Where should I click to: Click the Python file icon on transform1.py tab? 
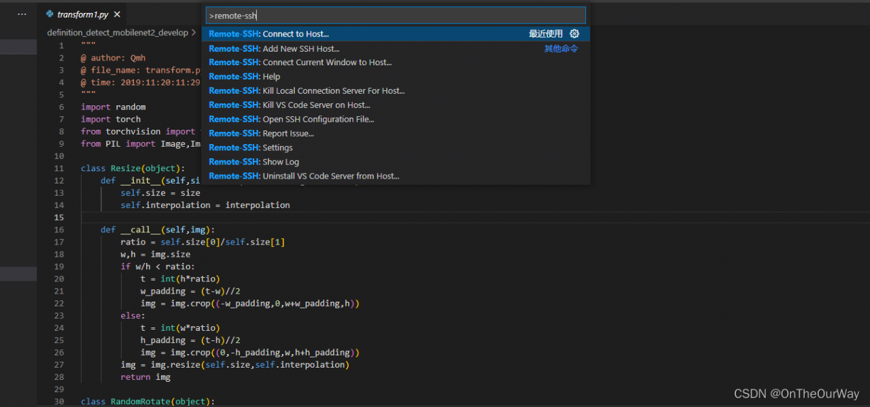pos(50,14)
